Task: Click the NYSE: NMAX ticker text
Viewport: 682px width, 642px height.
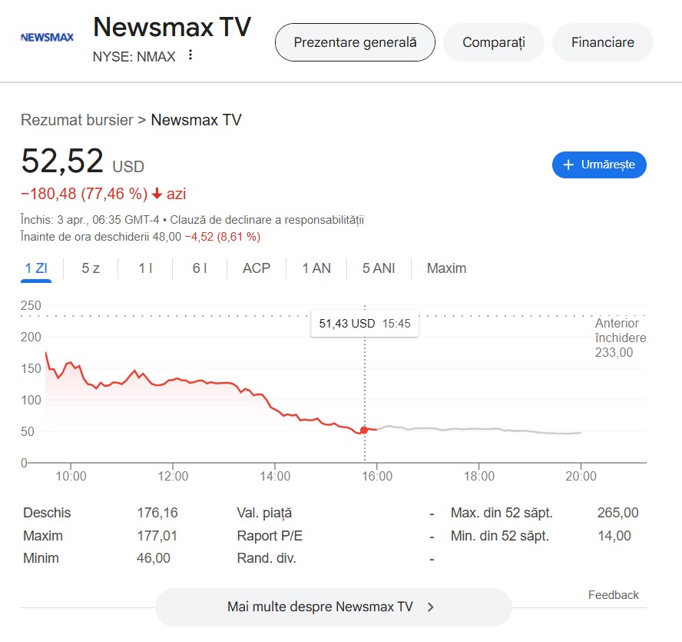Action: (x=134, y=57)
